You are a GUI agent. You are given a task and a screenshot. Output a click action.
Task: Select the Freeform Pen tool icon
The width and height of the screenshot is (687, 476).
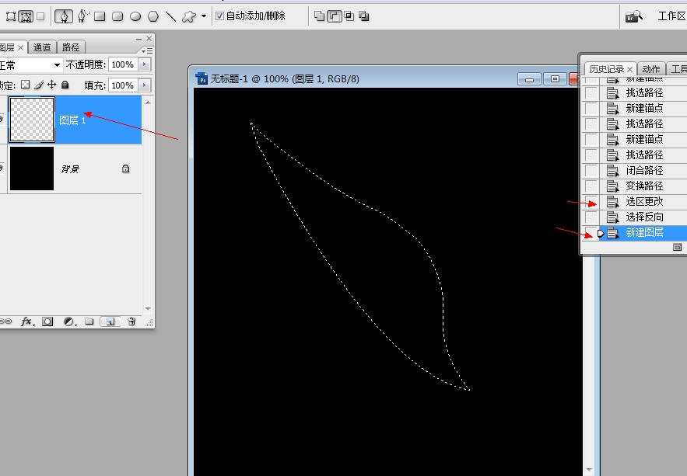(84, 16)
